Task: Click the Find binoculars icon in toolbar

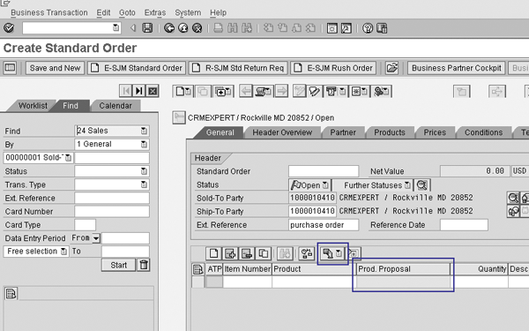Action: point(233,28)
